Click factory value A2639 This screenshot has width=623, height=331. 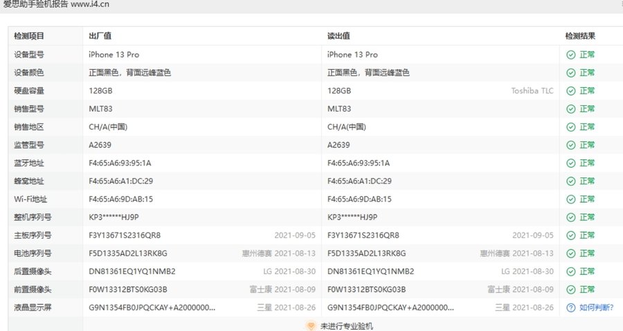pyautogui.click(x=100, y=145)
